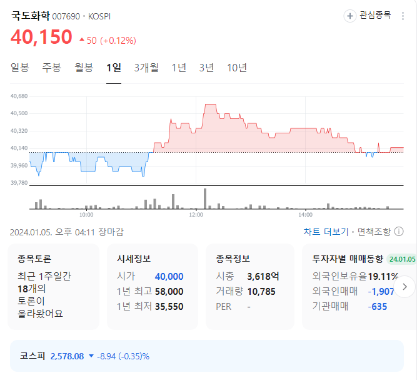Image resolution: width=417 pixels, height=380 pixels.
Task: Add stock to watchlist with plus icon
Action: coord(349,16)
